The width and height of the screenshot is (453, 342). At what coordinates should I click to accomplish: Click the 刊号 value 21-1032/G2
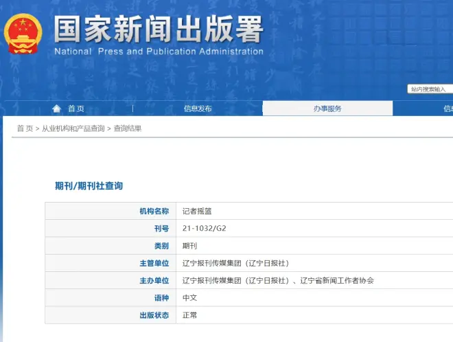click(204, 229)
